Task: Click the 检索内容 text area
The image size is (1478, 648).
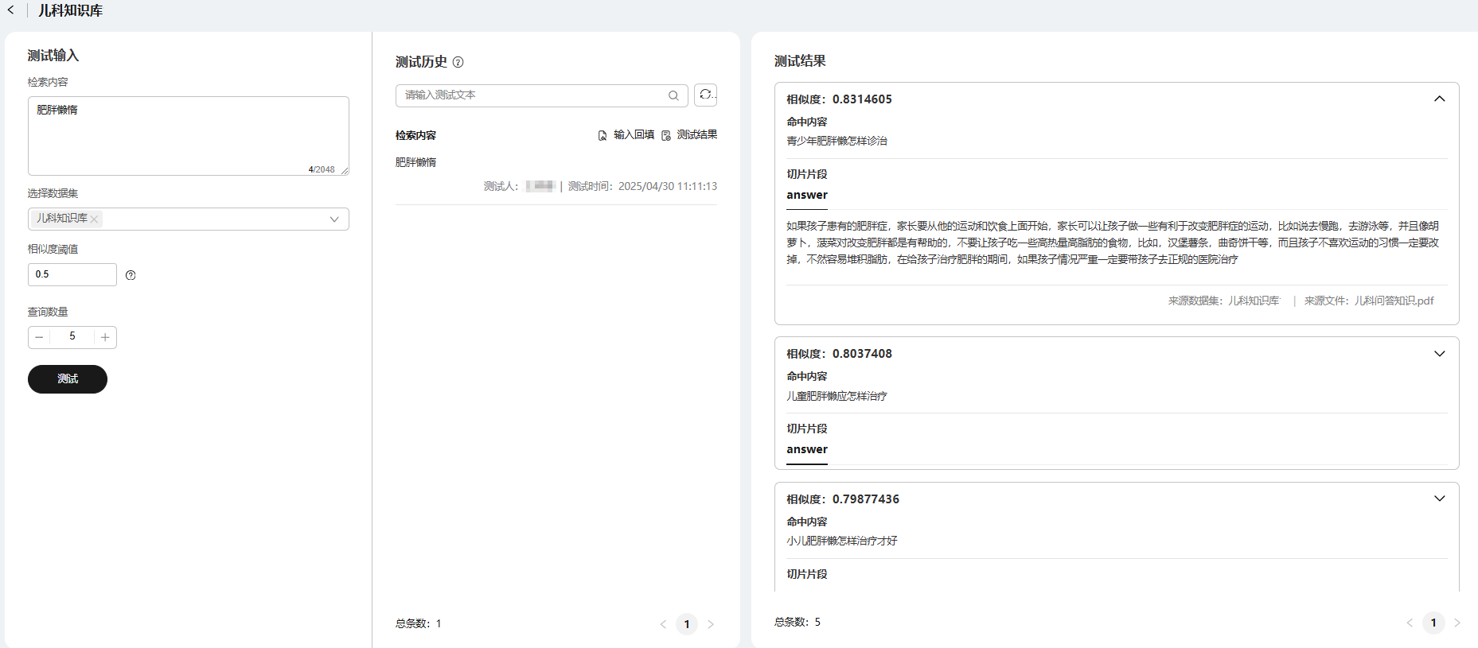Action: pos(188,135)
